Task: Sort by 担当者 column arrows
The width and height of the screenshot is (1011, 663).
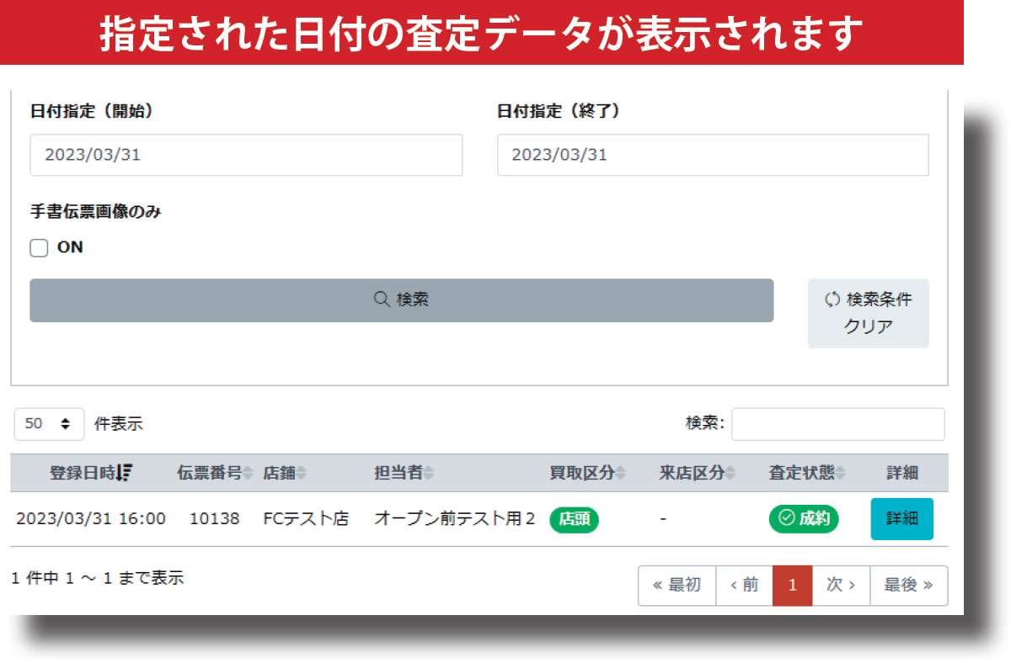Action: [428, 474]
